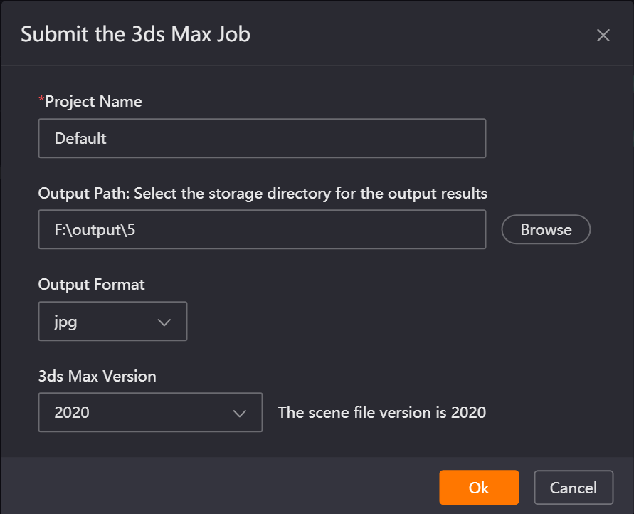This screenshot has width=634, height=514.
Task: Click the Cancel button
Action: [x=574, y=488]
